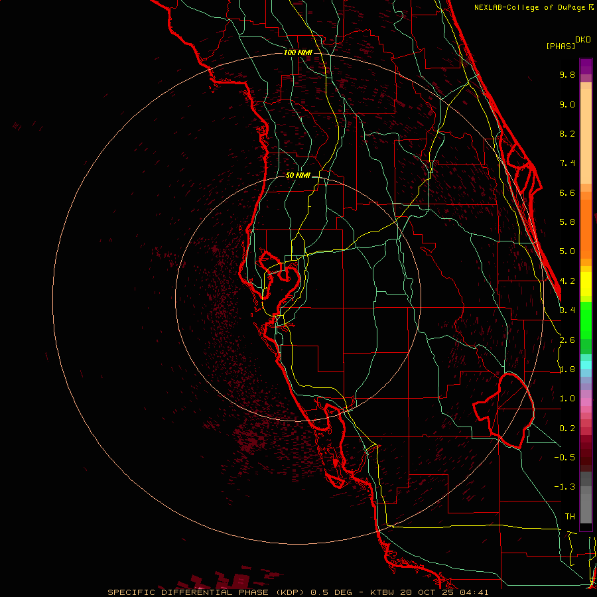
Task: Select the yellow band on the color scale
Action: click(x=586, y=285)
